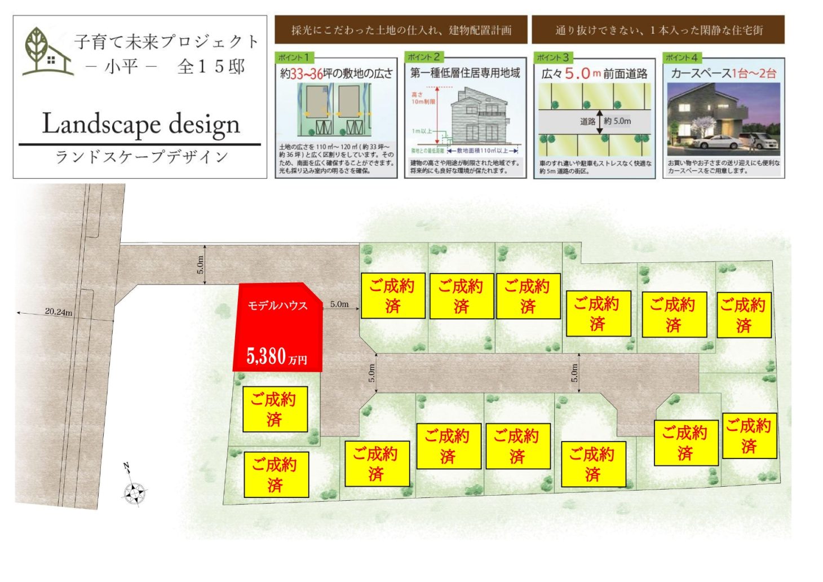Open the night house car space photo

click(x=723, y=119)
